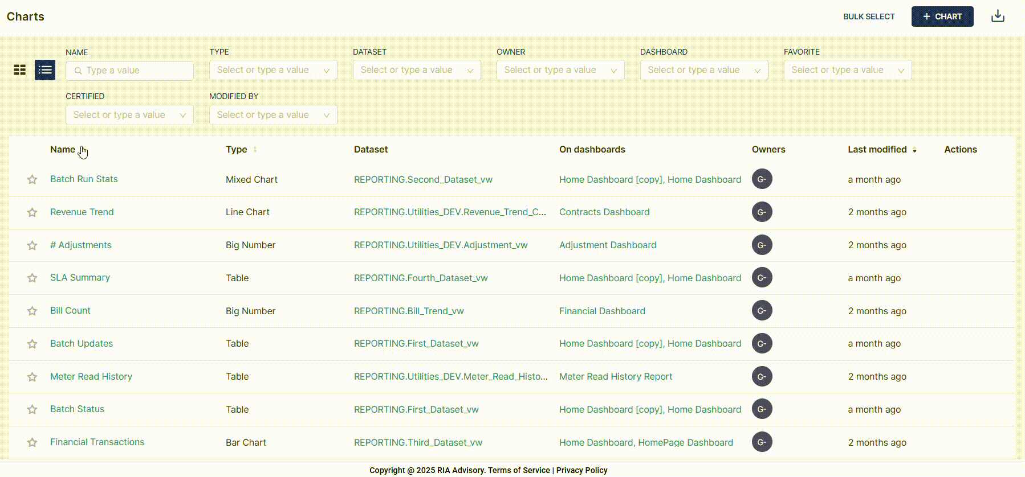Open the Meter Read History chart link
The height and width of the screenshot is (477, 1025).
click(91, 376)
